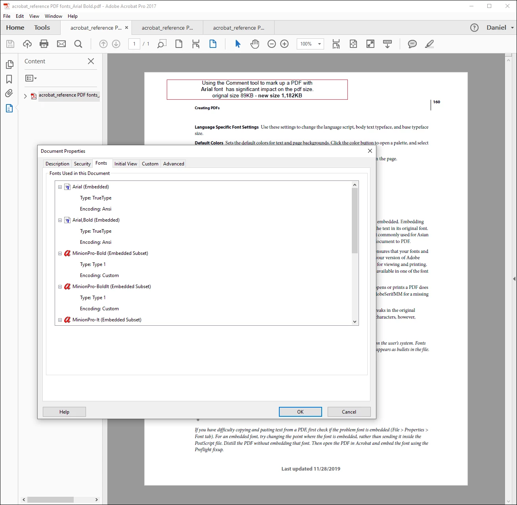The width and height of the screenshot is (517, 505).
Task: Open the Help menu
Action: coord(72,16)
